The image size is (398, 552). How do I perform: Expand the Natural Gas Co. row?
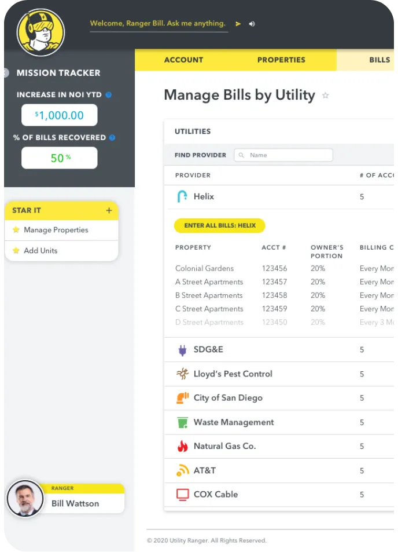click(x=279, y=447)
